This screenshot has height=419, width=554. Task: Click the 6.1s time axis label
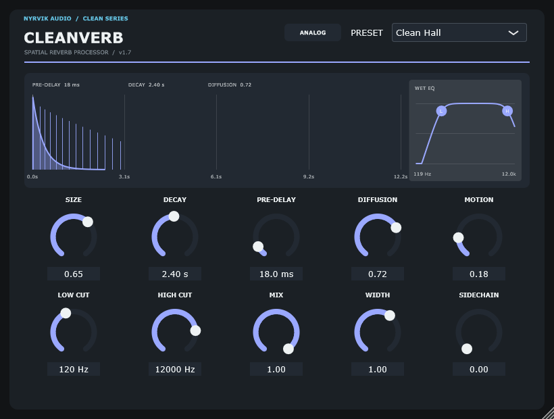pos(216,176)
